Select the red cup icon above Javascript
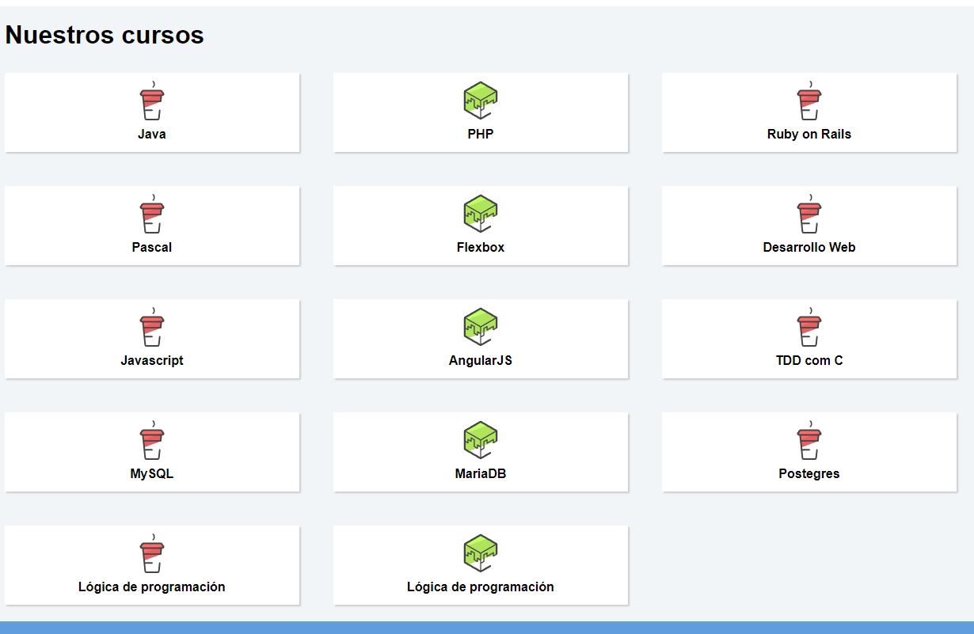Screen dimensions: 974x634 pos(152,329)
